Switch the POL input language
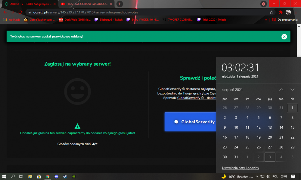 (275, 176)
